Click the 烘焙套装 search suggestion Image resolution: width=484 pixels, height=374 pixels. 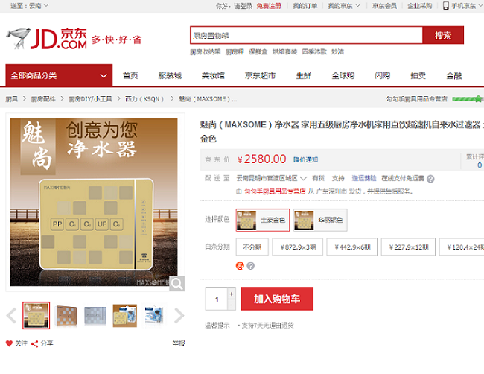click(x=284, y=52)
